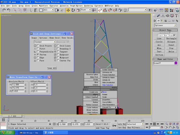The height and width of the screenshot is (135, 180).
Task: Open the Standard snap type dropdown
Action: (x=45, y=42)
